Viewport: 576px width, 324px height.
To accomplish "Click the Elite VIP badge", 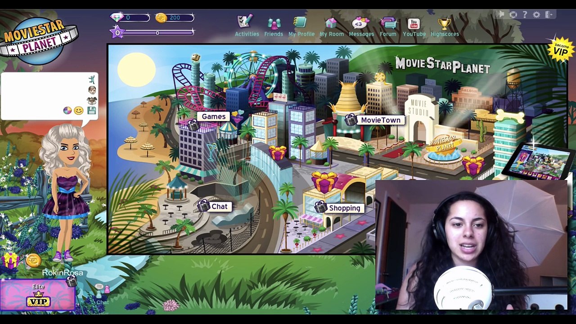I will [x=38, y=295].
